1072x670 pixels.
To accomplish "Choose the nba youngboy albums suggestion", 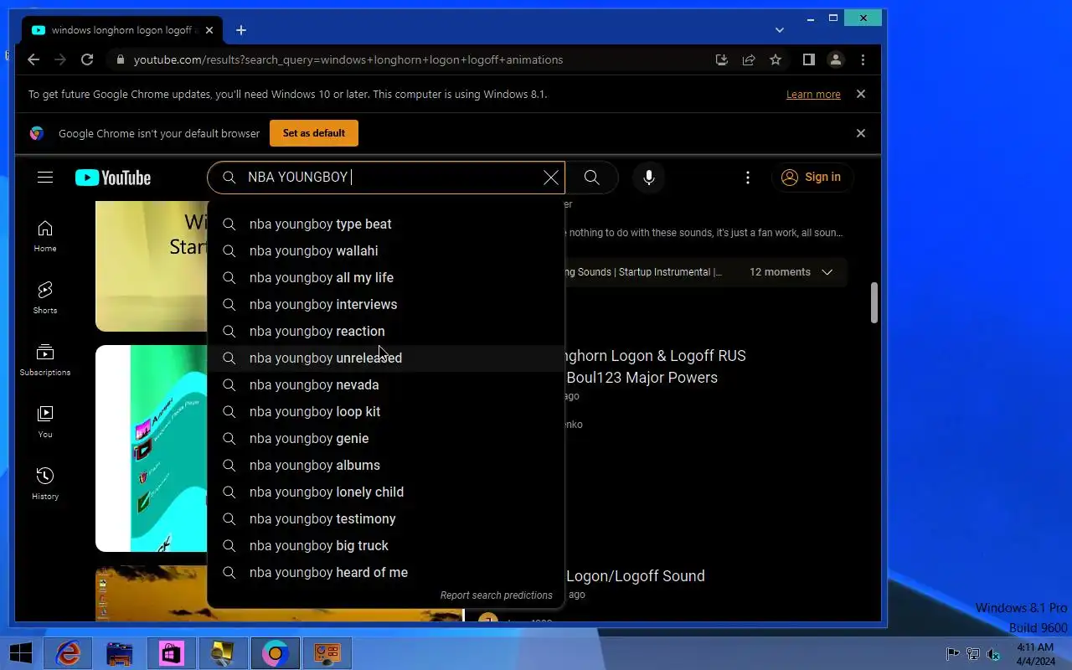I will point(386,465).
